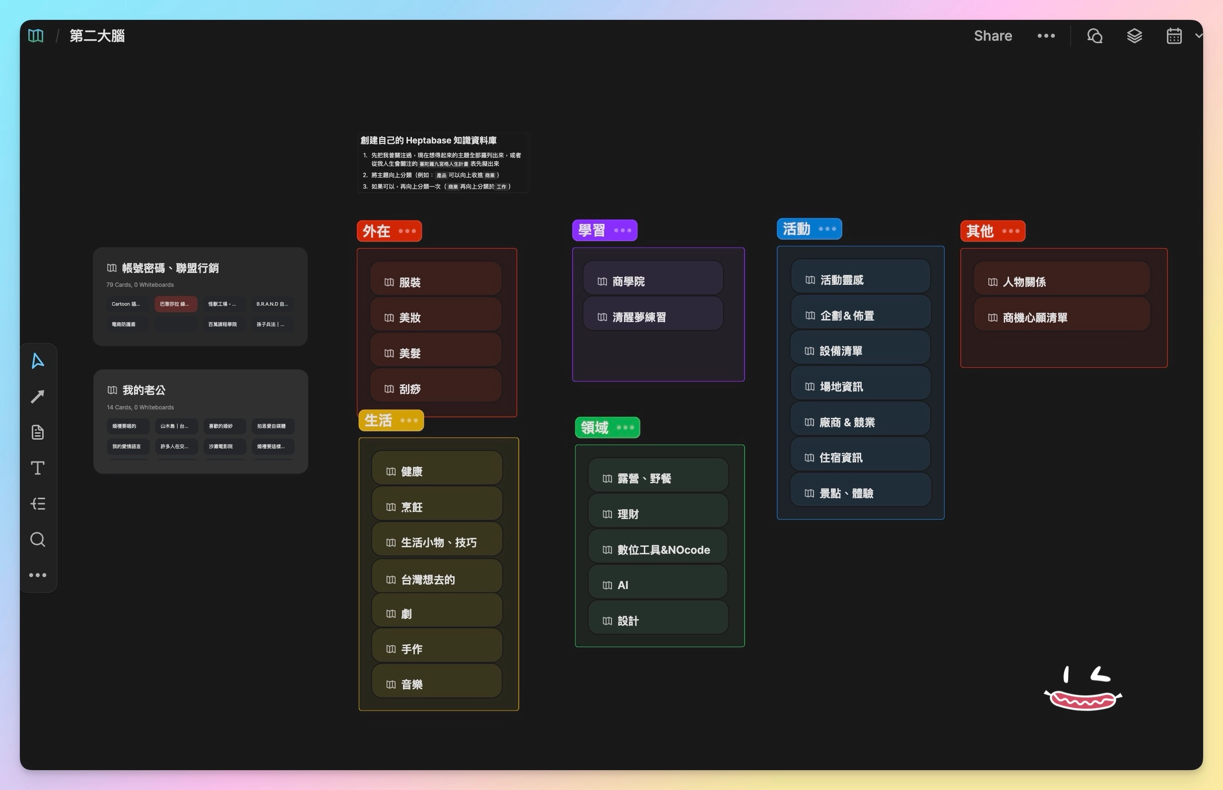
Task: Expand the chevron next to calendar
Action: point(1198,36)
